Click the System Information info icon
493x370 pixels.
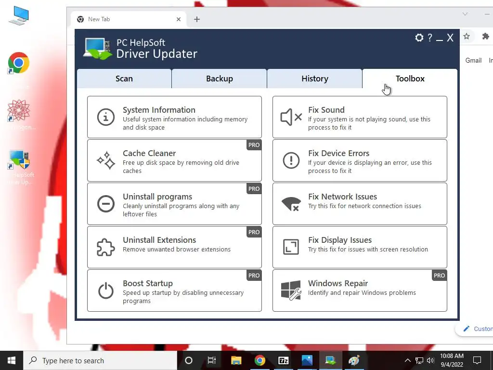pos(105,117)
